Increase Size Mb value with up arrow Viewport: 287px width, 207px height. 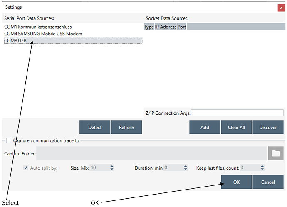coord(112,166)
